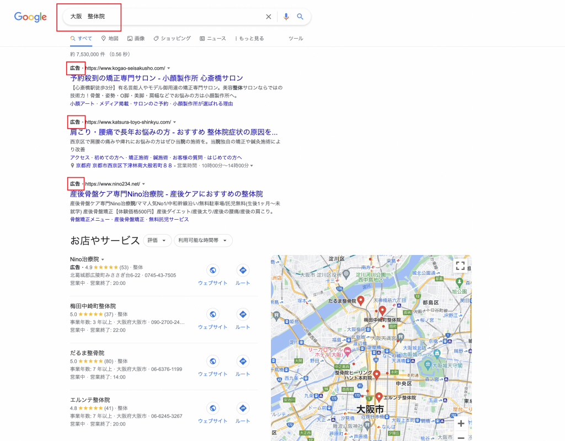Screen dimensions: 565x441
Task: Open the 小顔製作所 心斎橋サロン ad title
Action: tap(156, 78)
